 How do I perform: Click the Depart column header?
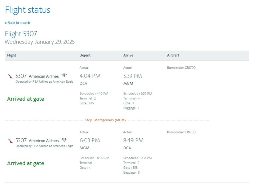click(x=85, y=55)
